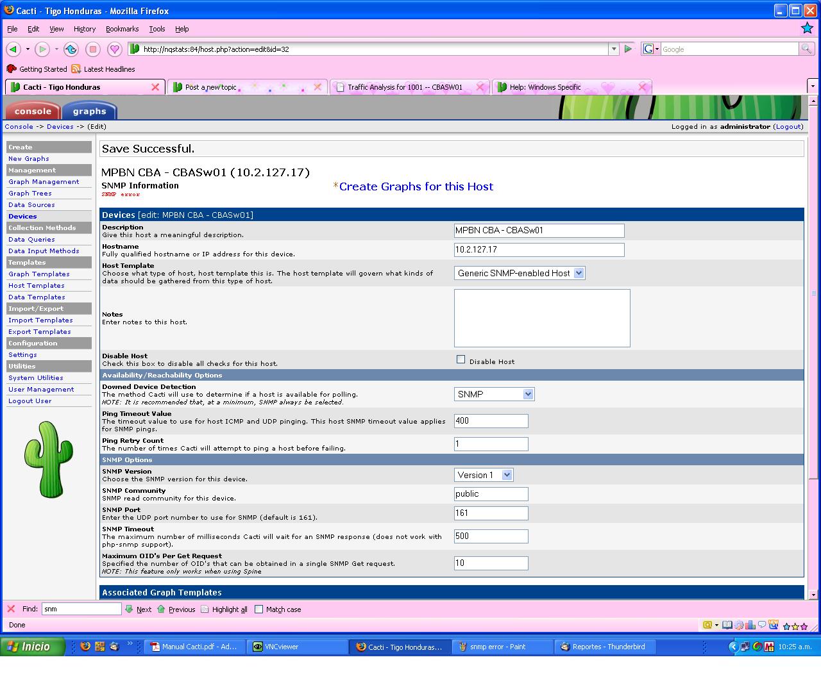Close the Cacti - Tigo Honduras tab
The image size is (821, 687).
pos(155,87)
